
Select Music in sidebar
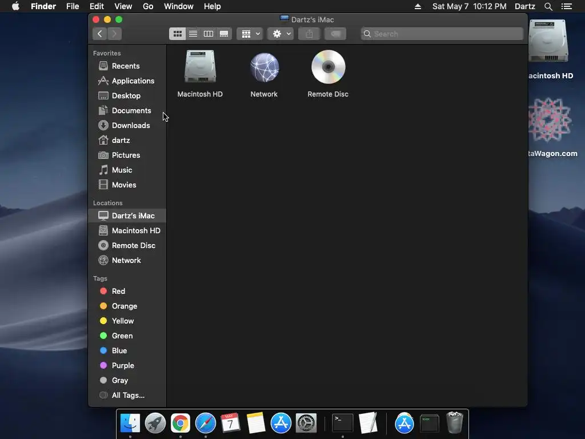[x=127, y=170]
